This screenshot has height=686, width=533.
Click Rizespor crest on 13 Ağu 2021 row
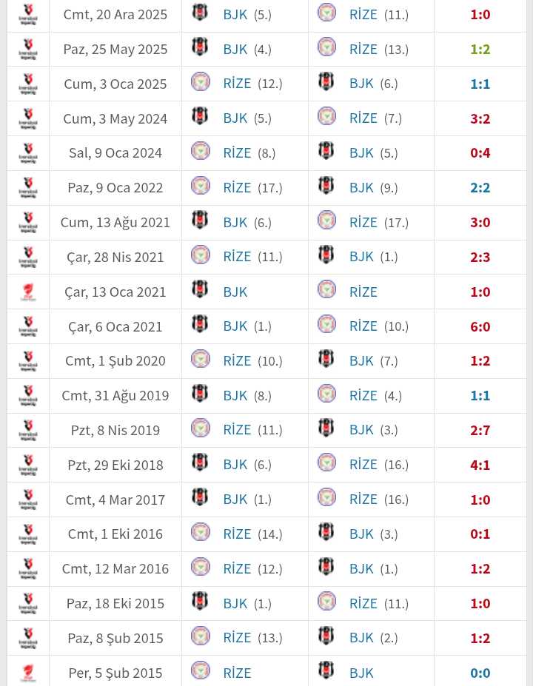326,222
